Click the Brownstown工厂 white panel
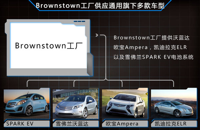 [x=48, y=46]
